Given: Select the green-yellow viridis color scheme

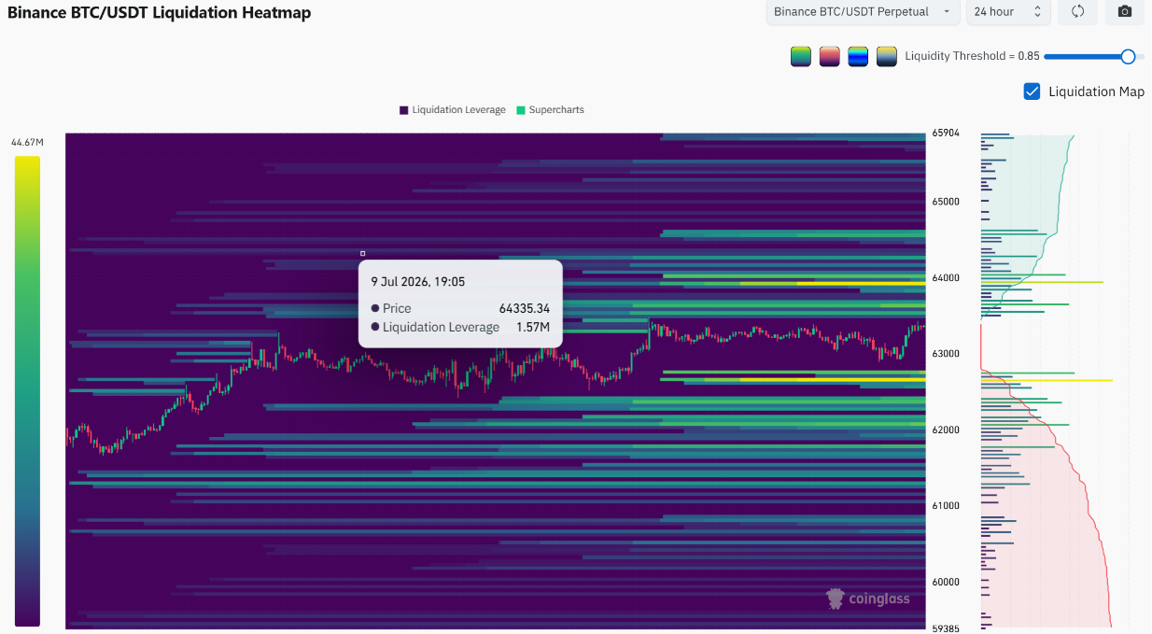Looking at the screenshot, I should (x=801, y=56).
